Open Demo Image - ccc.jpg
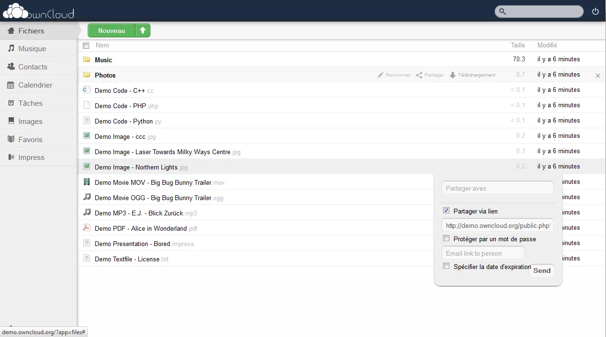This screenshot has width=606, height=337. tap(126, 136)
